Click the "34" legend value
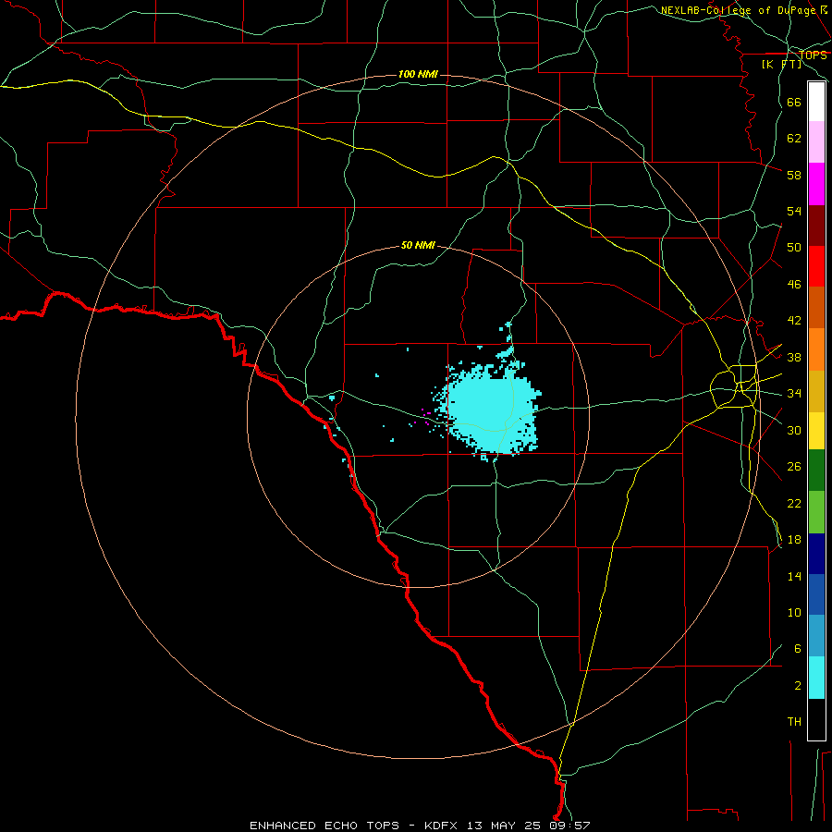This screenshot has height=832, width=832. coord(794,394)
